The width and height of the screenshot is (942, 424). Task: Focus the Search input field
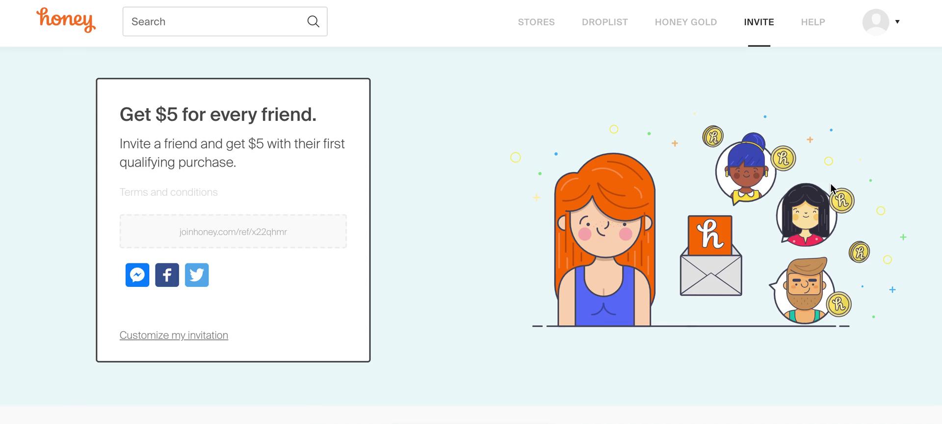pyautogui.click(x=225, y=22)
